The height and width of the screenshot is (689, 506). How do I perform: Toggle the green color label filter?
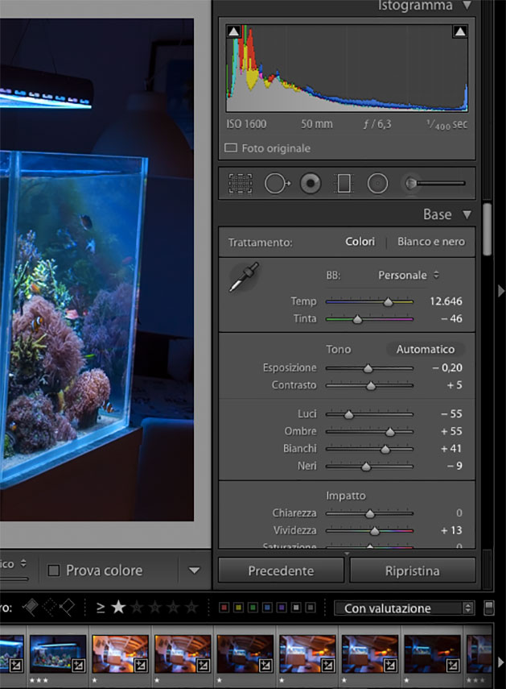[x=253, y=608]
